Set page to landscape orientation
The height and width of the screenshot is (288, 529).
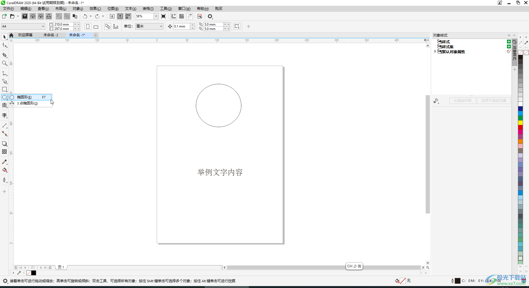coord(96,26)
